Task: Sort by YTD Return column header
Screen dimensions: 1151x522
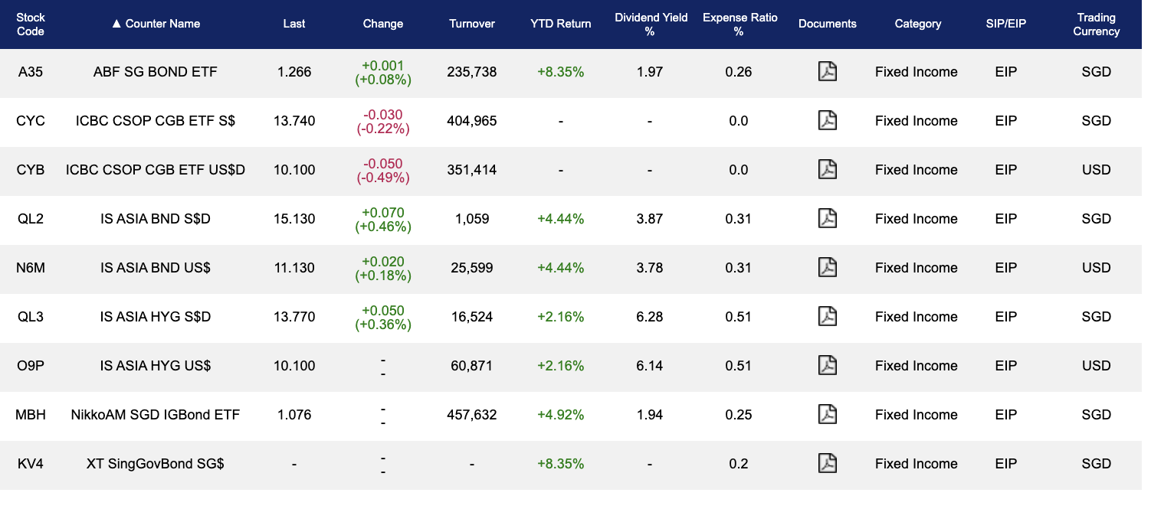Action: 560,24
